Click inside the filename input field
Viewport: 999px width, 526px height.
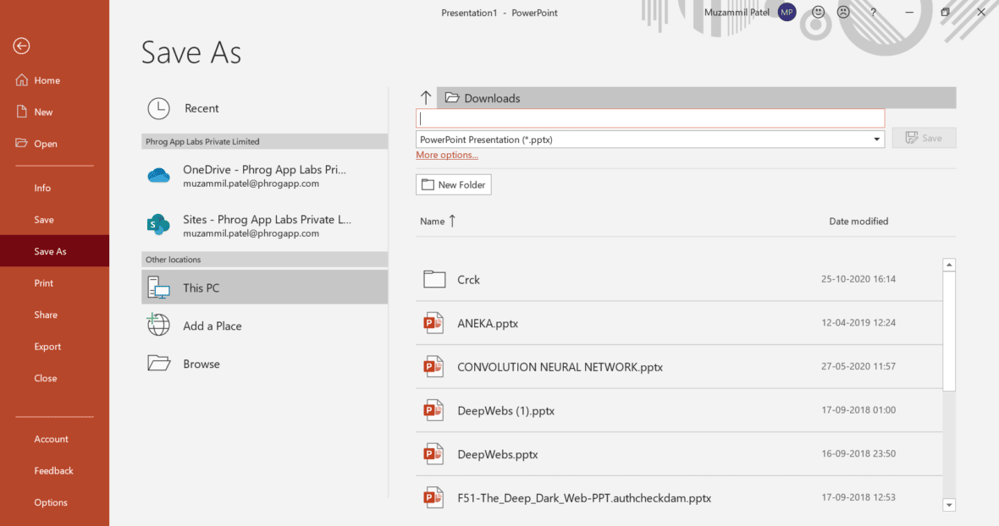650,118
